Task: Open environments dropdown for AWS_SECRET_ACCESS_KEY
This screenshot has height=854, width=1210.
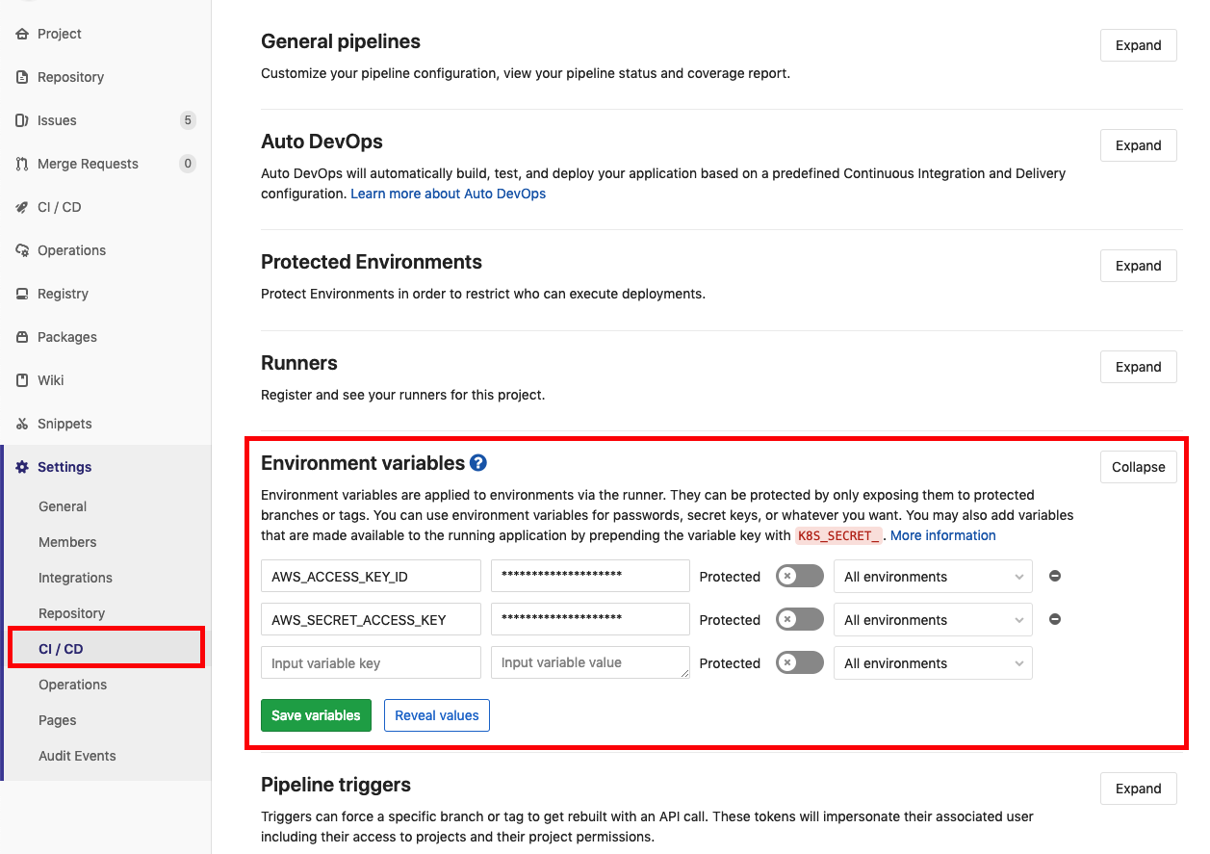Action: pos(932,620)
